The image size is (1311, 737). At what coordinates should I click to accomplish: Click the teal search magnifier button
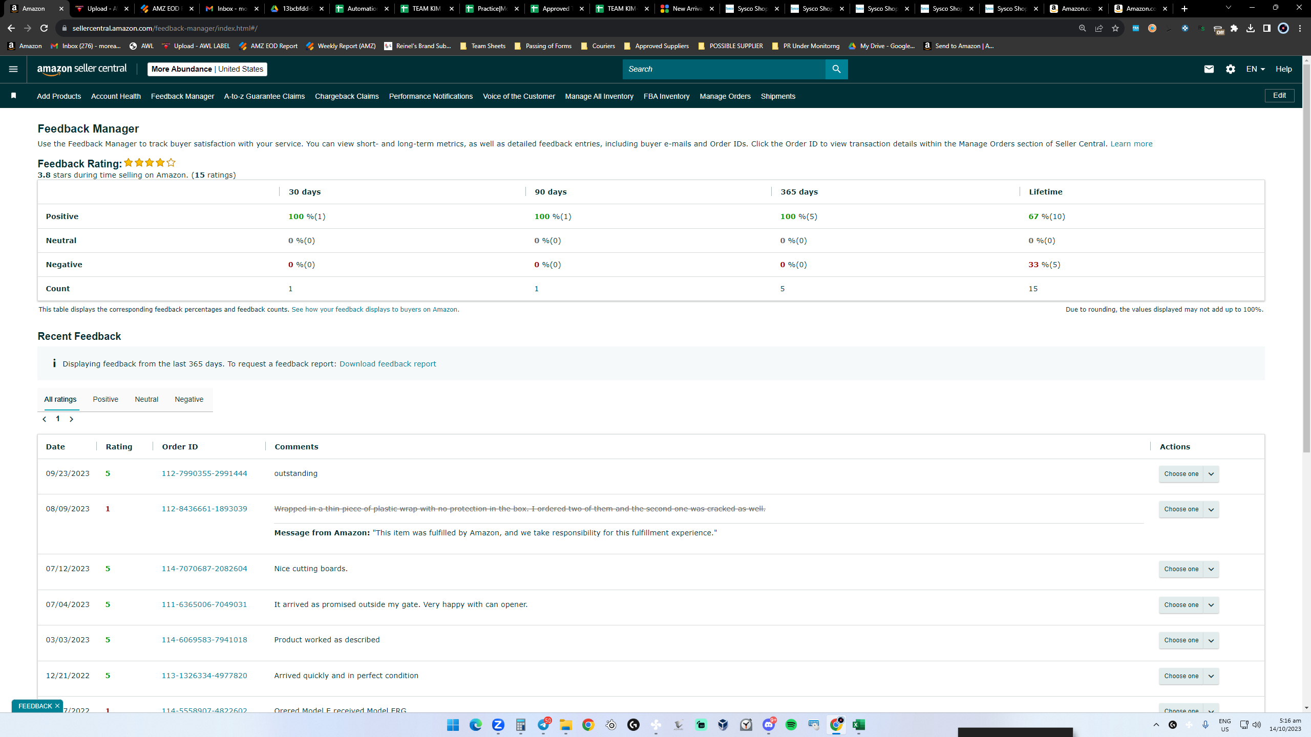(836, 69)
